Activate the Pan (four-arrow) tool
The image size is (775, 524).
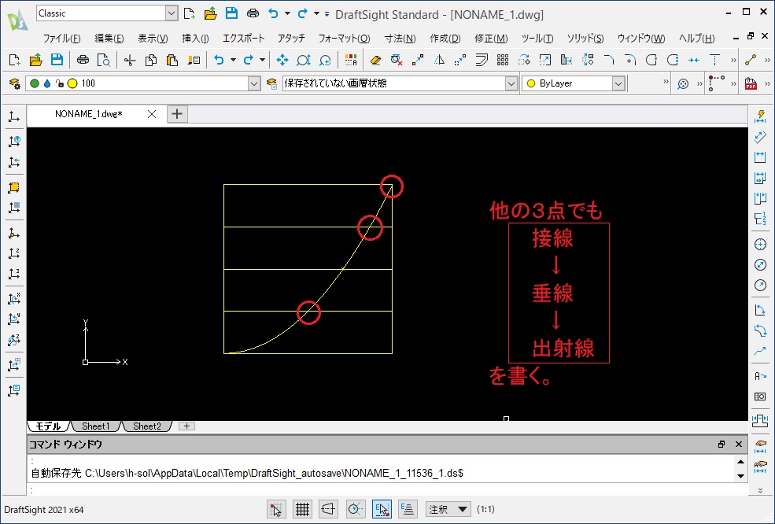pos(282,61)
